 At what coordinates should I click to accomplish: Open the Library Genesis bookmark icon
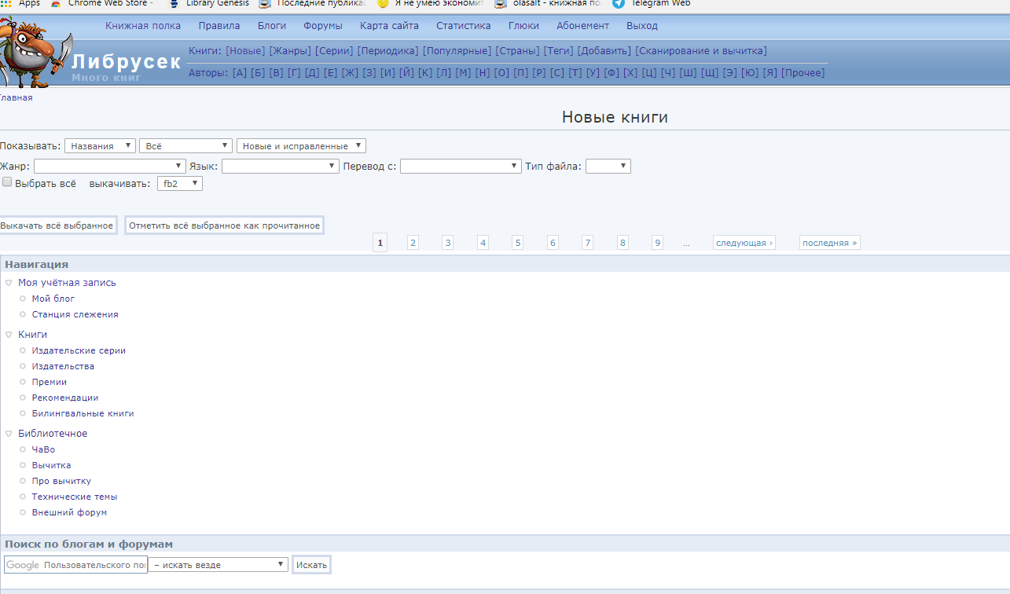point(174,3)
